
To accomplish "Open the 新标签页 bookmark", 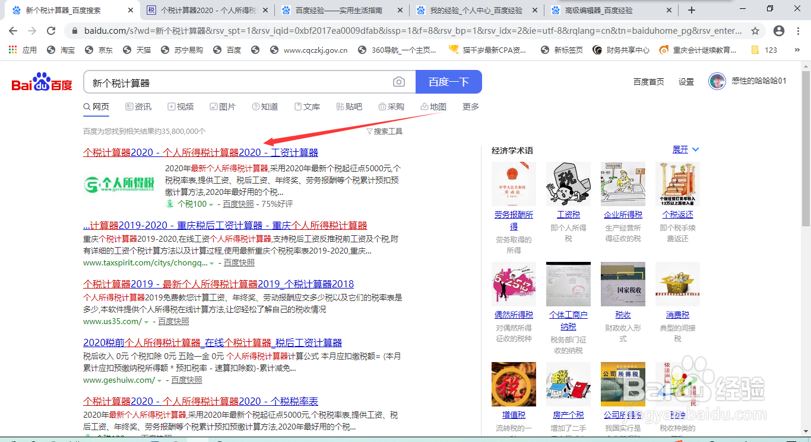I will [x=562, y=50].
